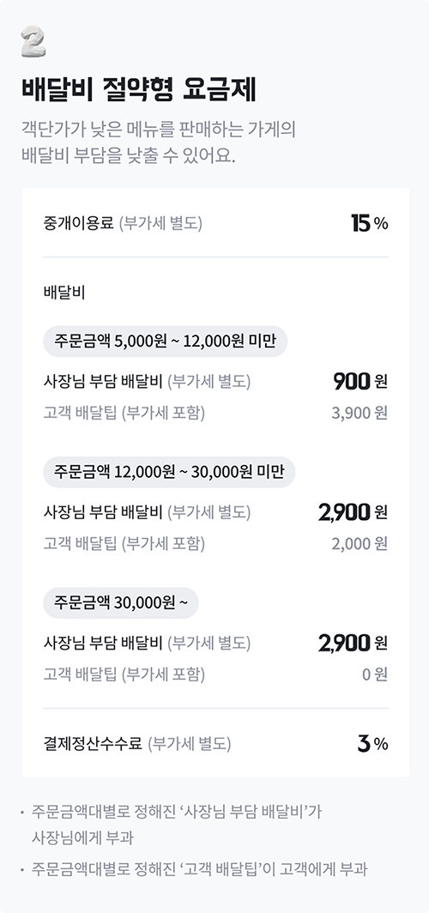The image size is (429, 913).
Task: Click the 900 원 owner delivery fee
Action: [x=360, y=382]
